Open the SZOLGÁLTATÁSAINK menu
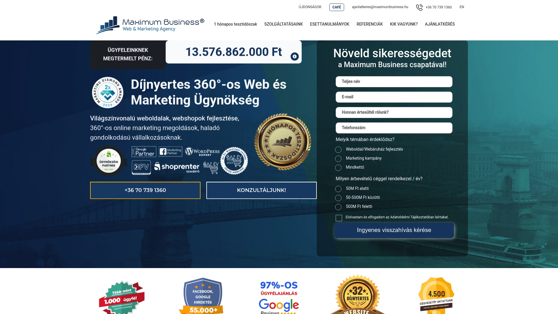Image resolution: width=558 pixels, height=314 pixels. click(x=283, y=24)
